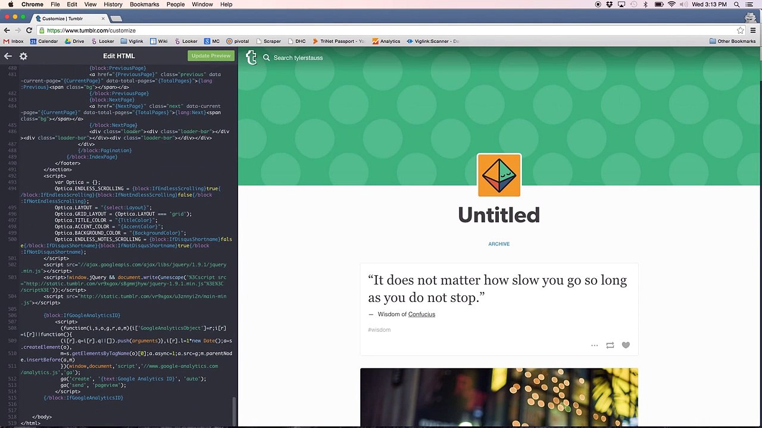Open the gear settings in Edit HTML panel
This screenshot has height=428, width=762.
pos(23,56)
